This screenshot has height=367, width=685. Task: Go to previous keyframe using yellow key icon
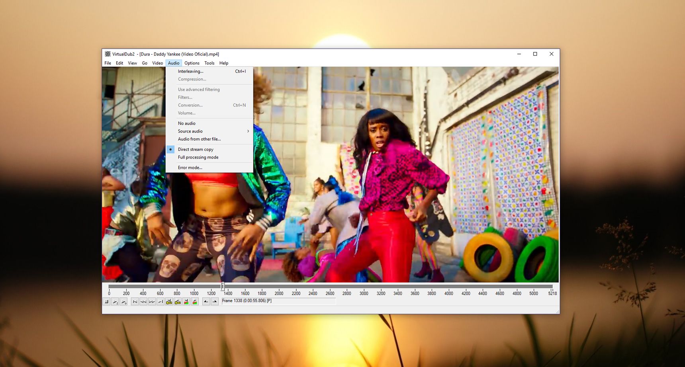[x=169, y=302]
